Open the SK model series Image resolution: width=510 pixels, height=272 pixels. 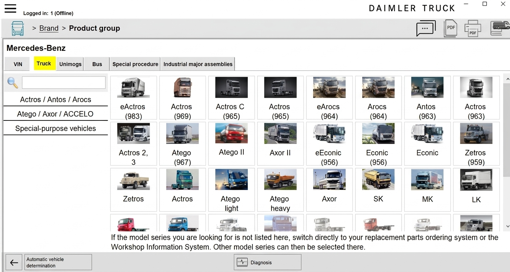tap(378, 190)
